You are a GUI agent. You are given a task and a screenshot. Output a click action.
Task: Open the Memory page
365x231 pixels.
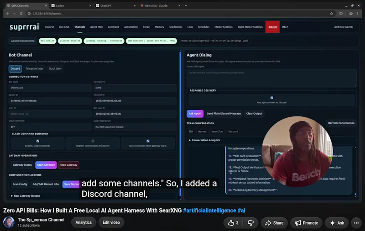(159, 27)
